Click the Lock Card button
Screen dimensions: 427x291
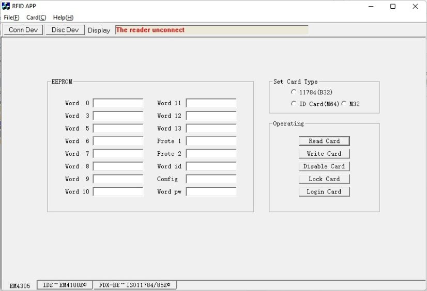tap(324, 179)
